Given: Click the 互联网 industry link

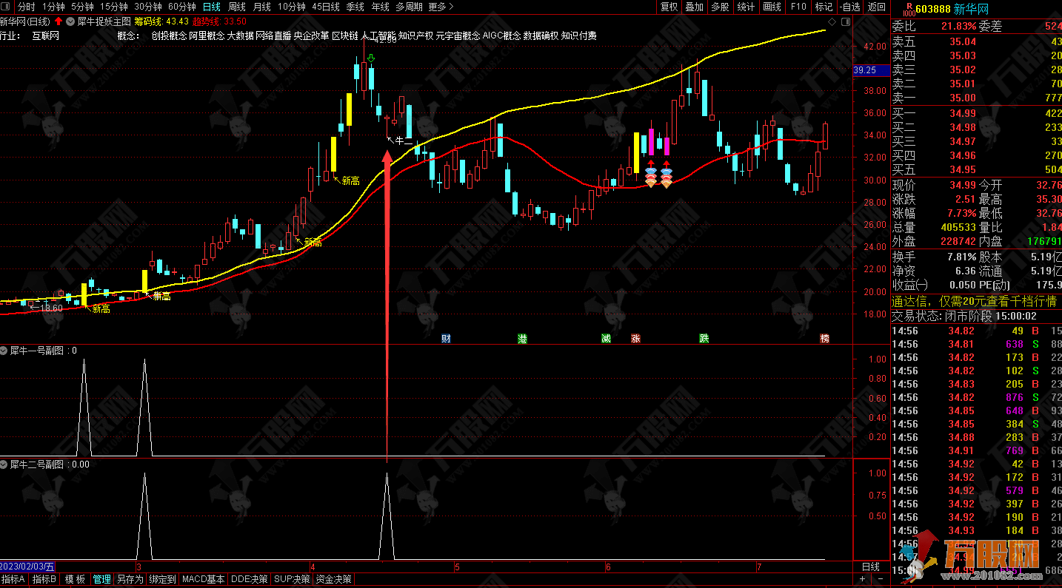Looking at the screenshot, I should (45, 36).
